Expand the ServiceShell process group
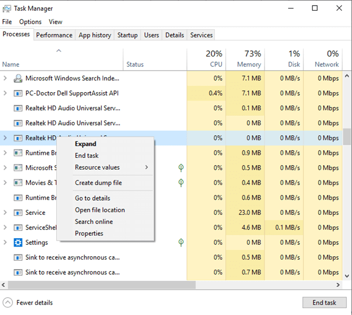The image size is (352, 315). pos(5,227)
